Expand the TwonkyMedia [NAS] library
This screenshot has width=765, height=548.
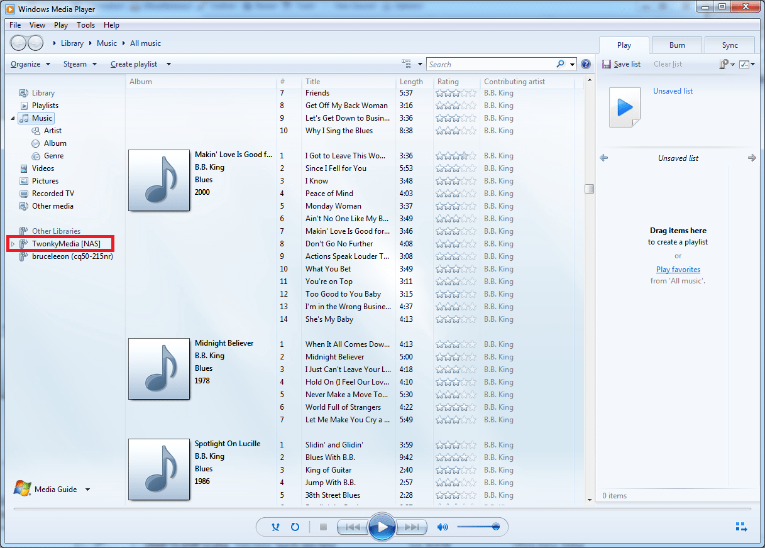click(x=13, y=244)
